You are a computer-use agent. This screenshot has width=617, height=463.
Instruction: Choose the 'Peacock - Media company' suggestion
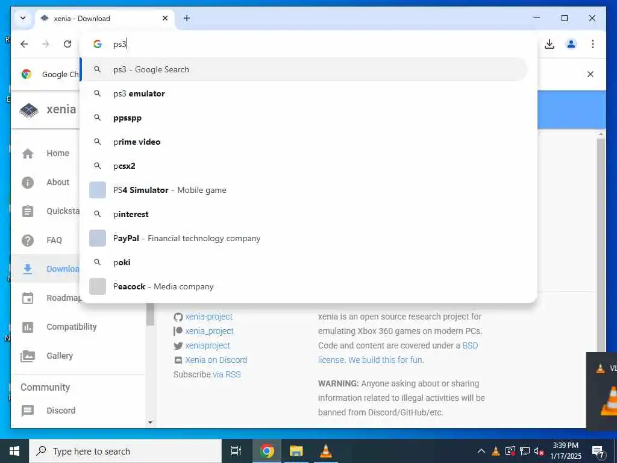tap(304, 286)
